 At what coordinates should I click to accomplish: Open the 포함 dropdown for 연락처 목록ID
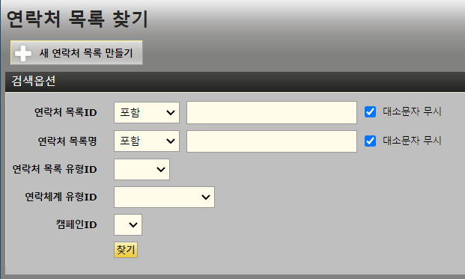147,112
